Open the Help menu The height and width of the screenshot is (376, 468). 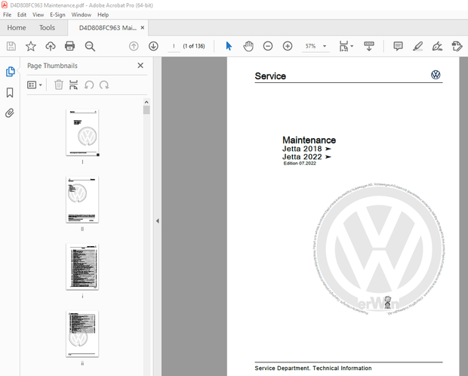tap(103, 14)
